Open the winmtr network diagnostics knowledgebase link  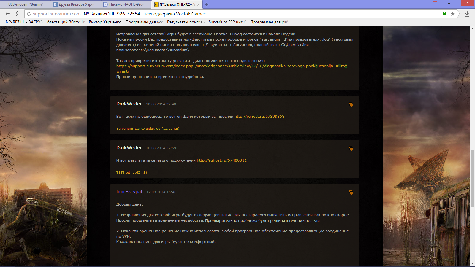point(232,69)
